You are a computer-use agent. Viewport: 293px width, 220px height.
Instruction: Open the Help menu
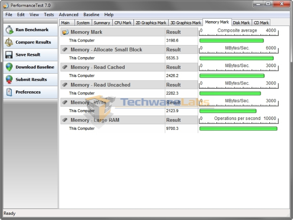[109, 15]
